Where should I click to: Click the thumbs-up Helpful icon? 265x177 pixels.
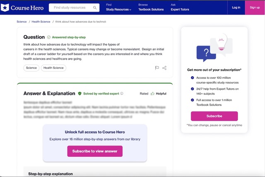[152, 94]
